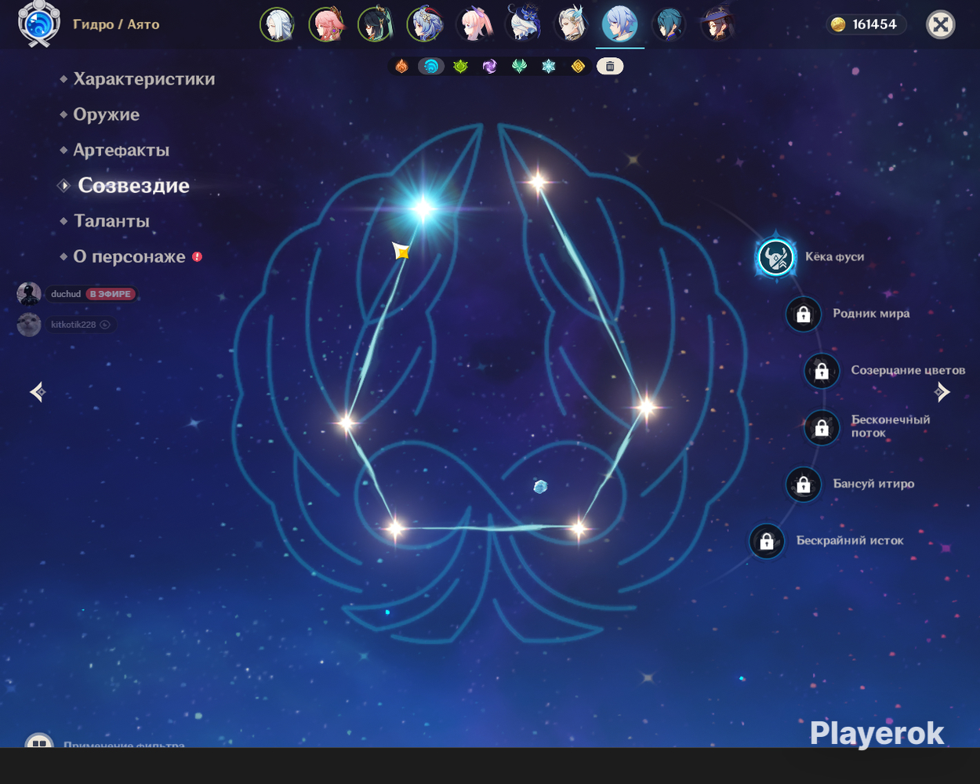This screenshot has height=784, width=980.
Task: Click the kitkotik228 user avatar
Action: [29, 324]
